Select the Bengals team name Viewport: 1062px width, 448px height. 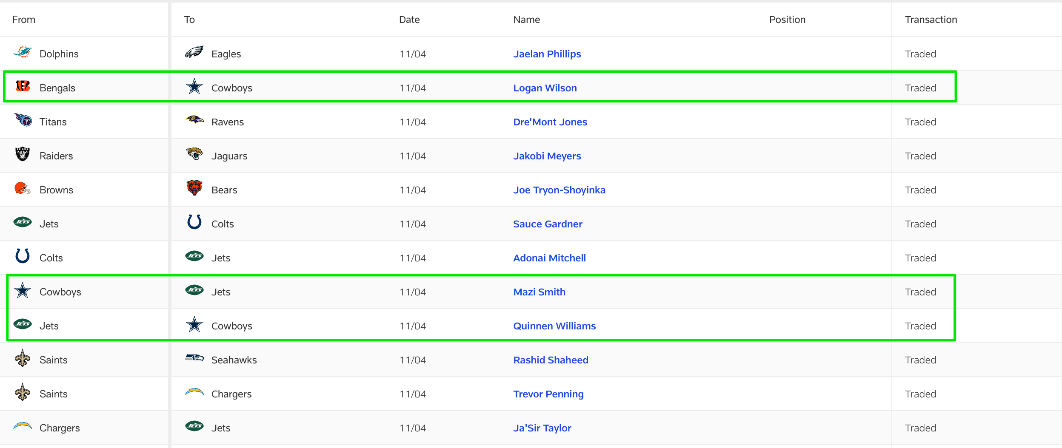pos(57,88)
